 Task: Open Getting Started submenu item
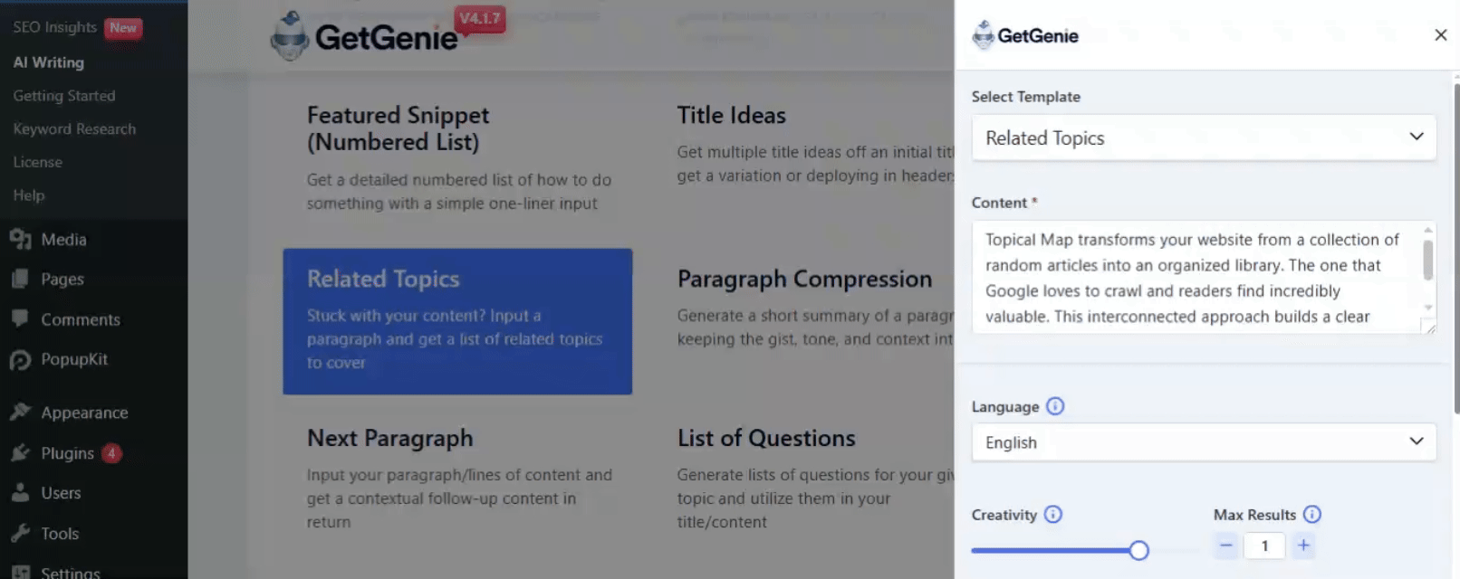(x=64, y=96)
